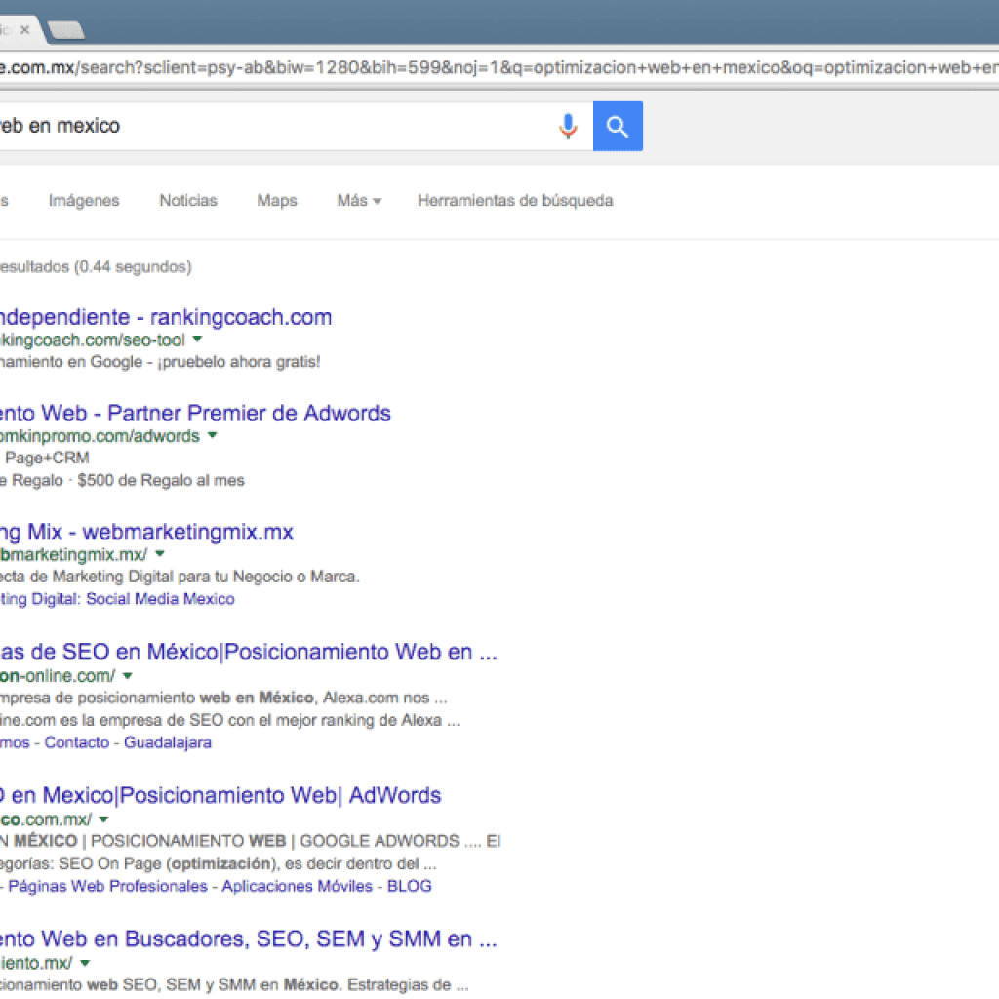Open a new tab next to current tab
The image size is (999, 999).
click(65, 30)
